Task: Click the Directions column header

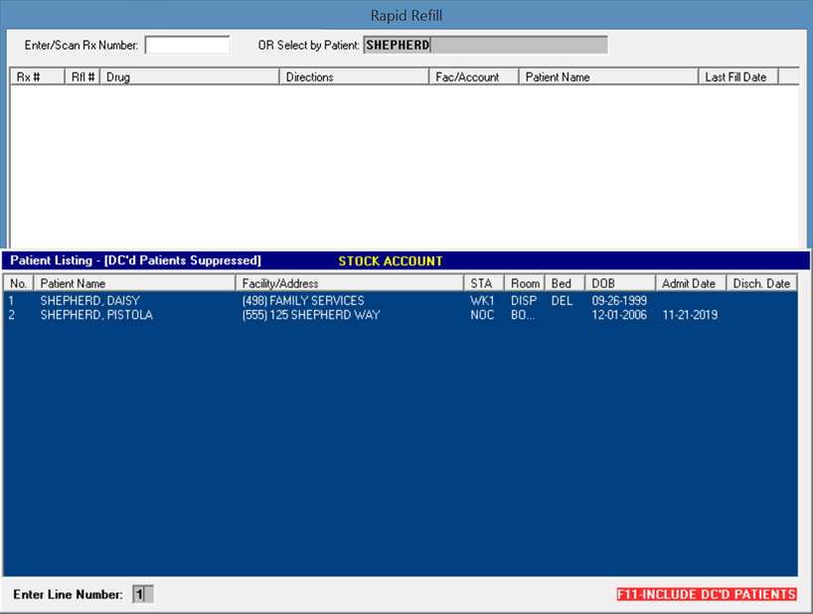Action: click(x=354, y=77)
